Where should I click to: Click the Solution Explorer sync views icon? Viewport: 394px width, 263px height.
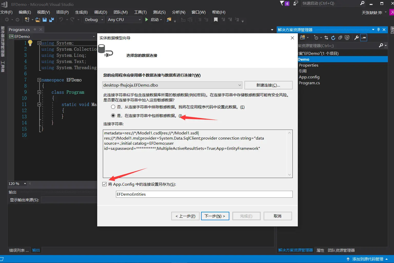(302, 38)
